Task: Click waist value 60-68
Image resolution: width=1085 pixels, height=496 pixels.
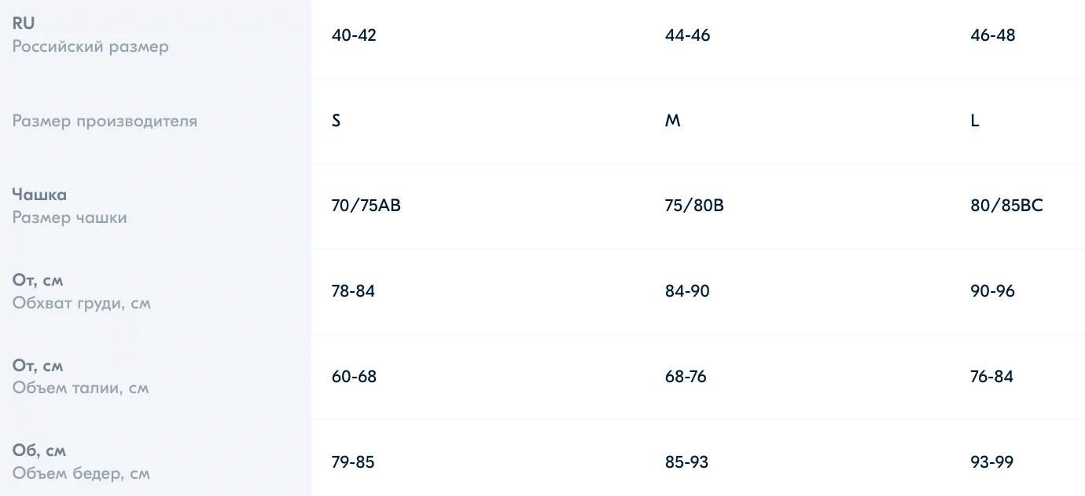Action: click(354, 377)
